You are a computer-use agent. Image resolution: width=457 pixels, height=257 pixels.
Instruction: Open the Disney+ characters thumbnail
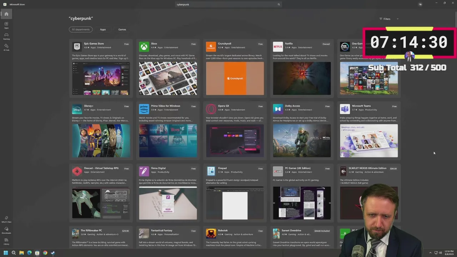101,141
